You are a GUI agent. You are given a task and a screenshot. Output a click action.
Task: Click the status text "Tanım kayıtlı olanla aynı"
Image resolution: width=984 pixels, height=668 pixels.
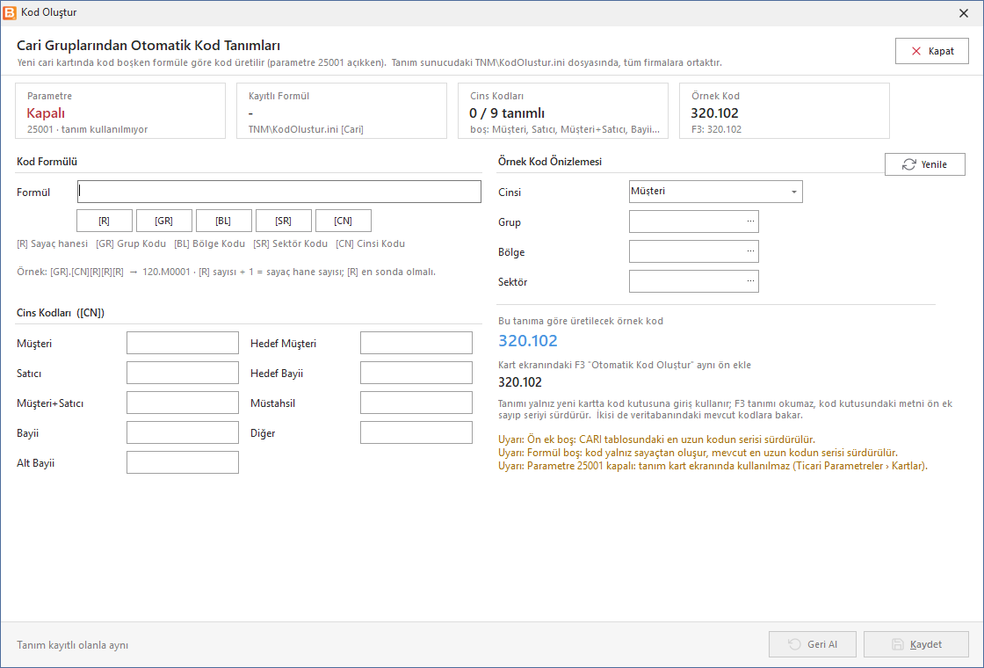73,645
